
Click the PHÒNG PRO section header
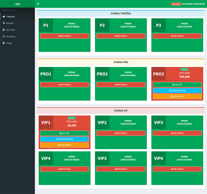pos(121,62)
